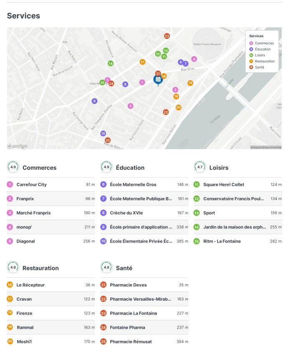Image resolution: width=292 pixels, height=350 pixels.
Task: Open the Mapbox logo link
Action: pos(17,146)
